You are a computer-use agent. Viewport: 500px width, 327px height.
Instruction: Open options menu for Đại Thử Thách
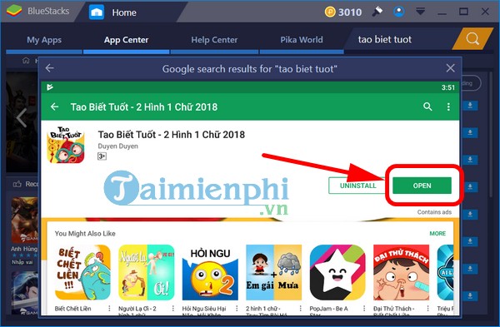tap(428, 308)
